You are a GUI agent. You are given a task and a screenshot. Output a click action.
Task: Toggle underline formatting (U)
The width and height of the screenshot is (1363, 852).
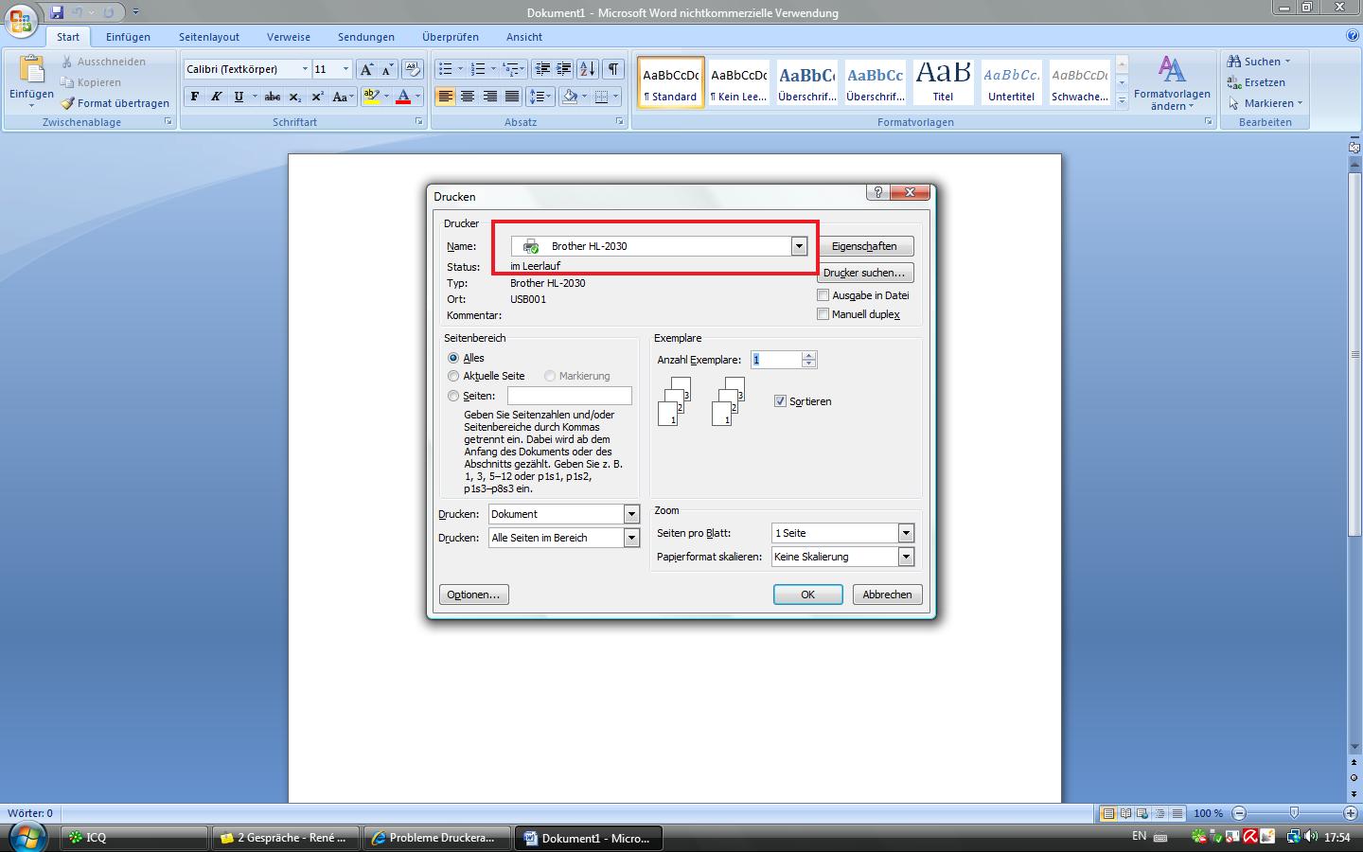click(x=239, y=97)
